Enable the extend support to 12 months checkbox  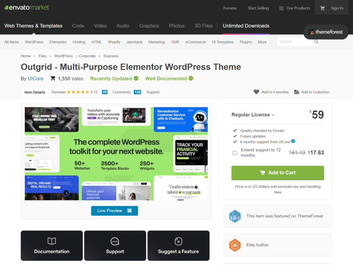(x=235, y=153)
